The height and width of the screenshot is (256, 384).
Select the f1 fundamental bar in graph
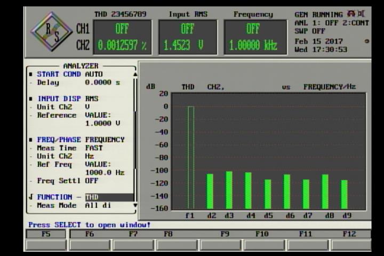click(190, 157)
